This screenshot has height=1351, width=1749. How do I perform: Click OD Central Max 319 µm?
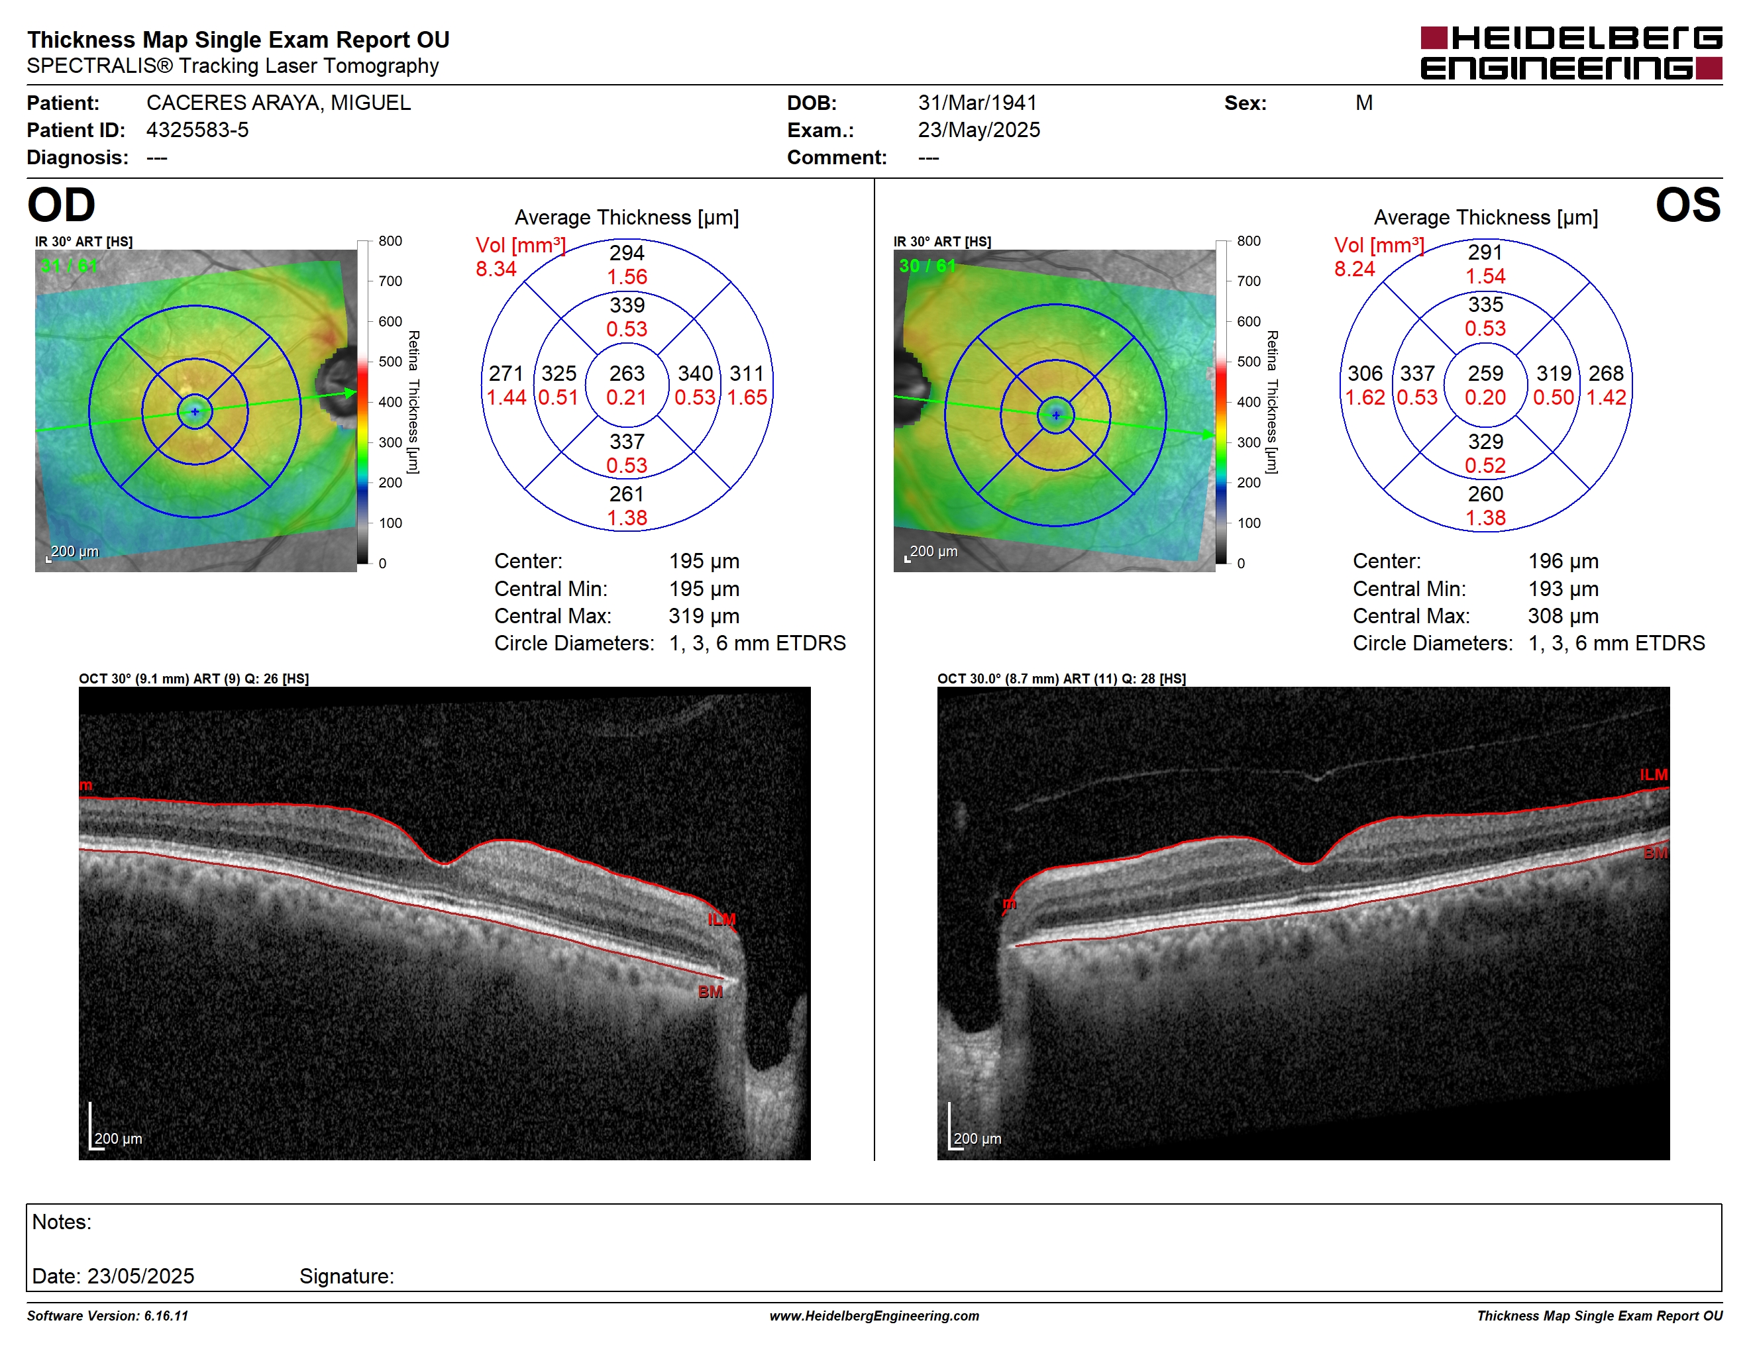705,615
